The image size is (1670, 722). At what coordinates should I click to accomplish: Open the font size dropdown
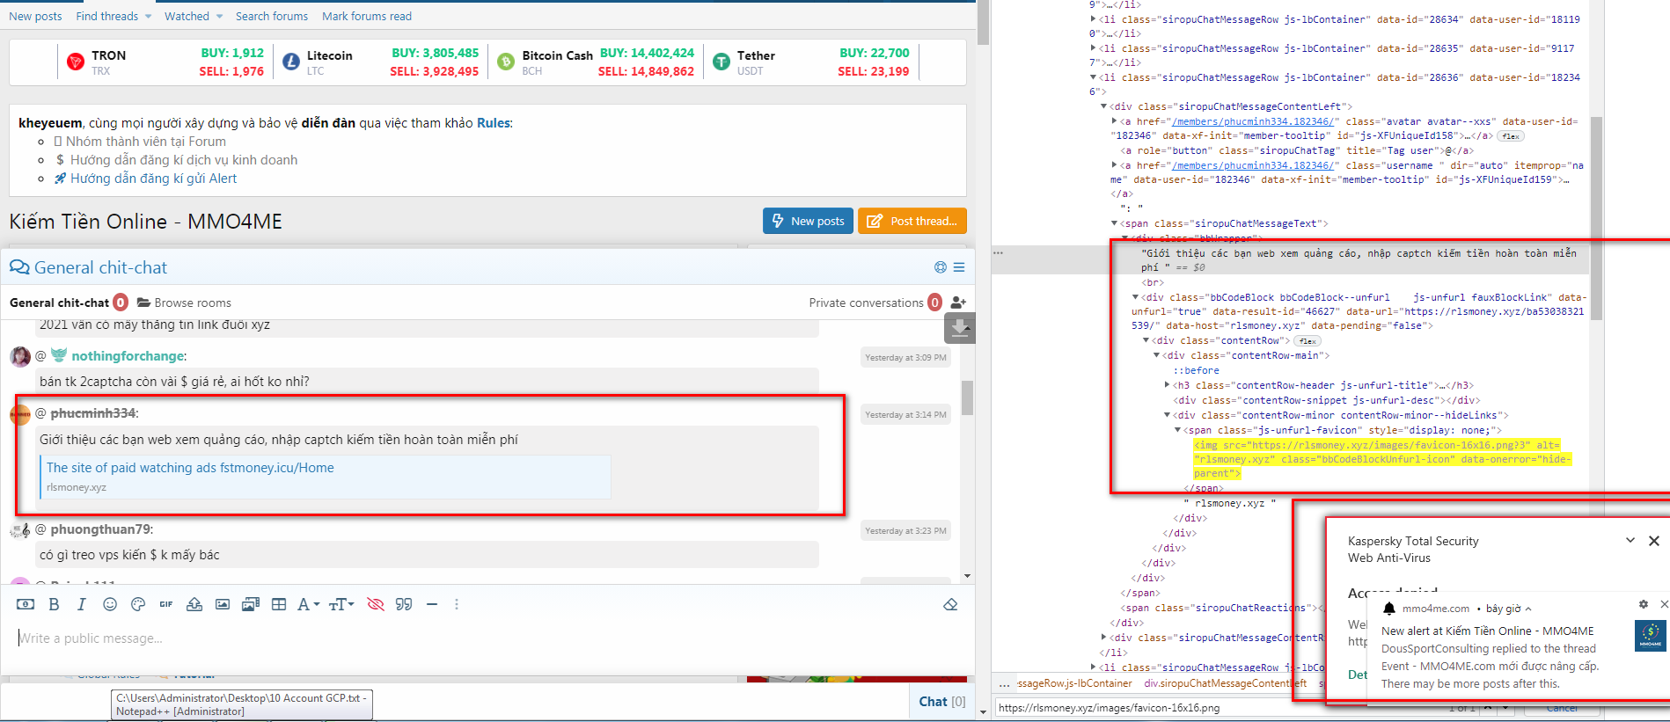click(341, 604)
